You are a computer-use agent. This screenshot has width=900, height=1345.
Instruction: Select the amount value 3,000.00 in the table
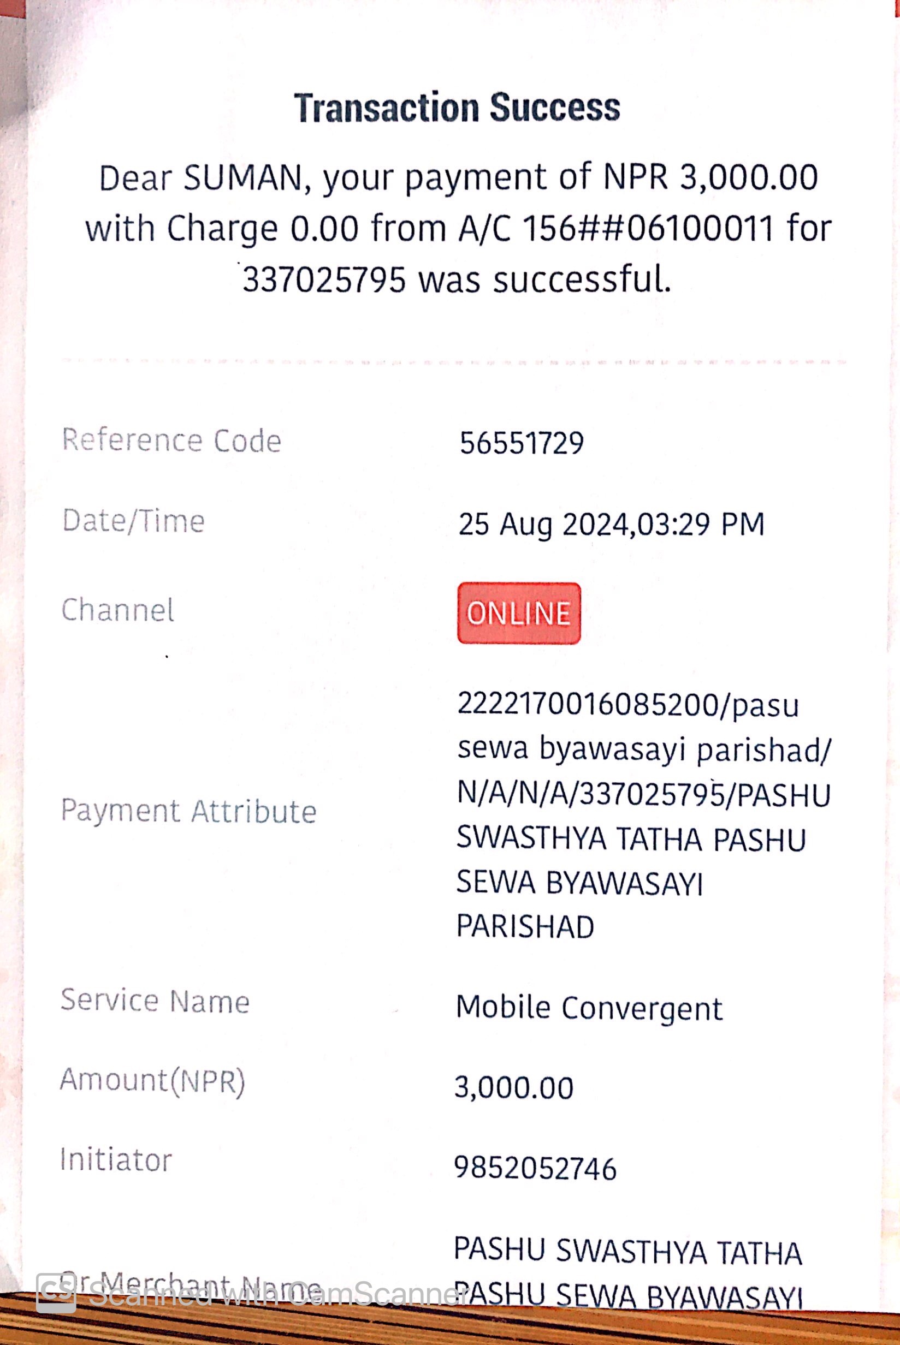click(514, 1087)
